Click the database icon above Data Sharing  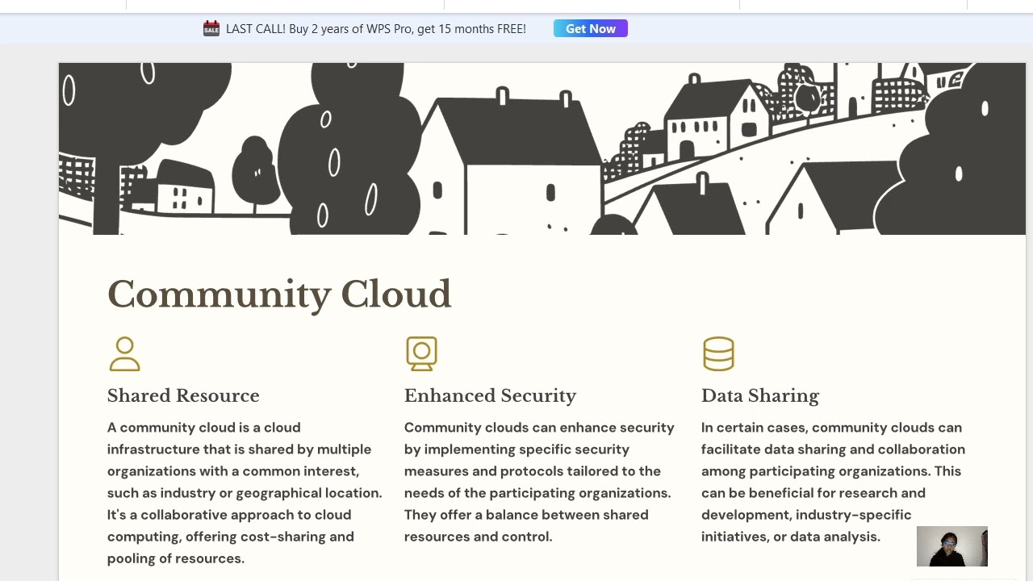click(x=718, y=354)
